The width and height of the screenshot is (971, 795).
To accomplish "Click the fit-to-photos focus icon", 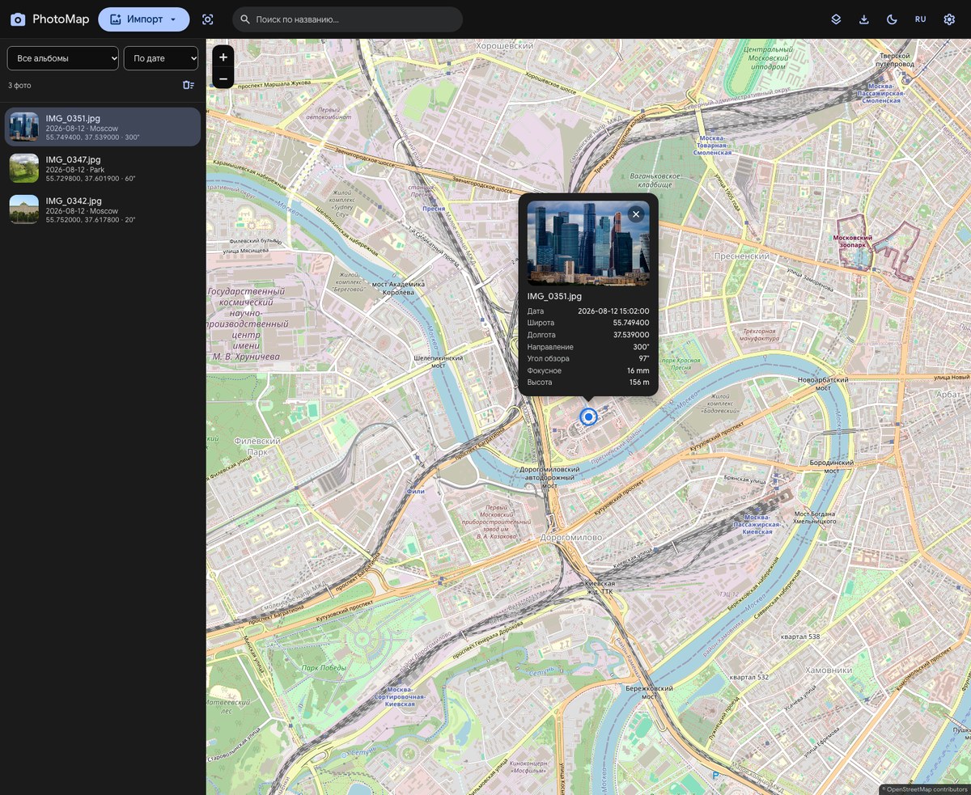I will [208, 19].
